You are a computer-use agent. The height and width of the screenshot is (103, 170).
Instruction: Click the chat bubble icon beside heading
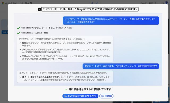39,9
